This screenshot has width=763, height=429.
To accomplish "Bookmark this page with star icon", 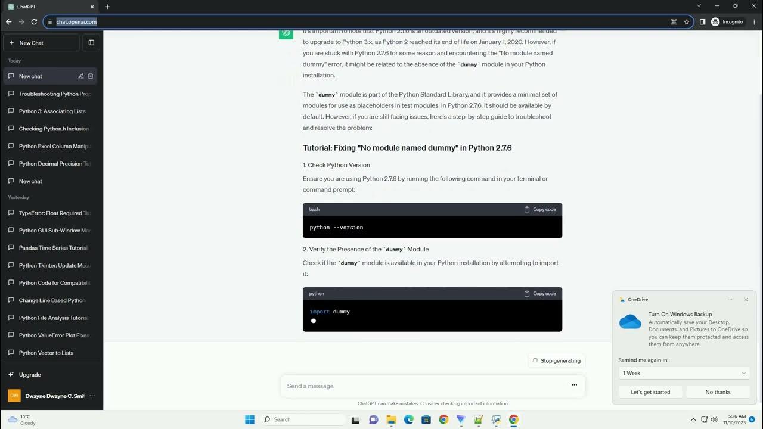I will point(687,21).
